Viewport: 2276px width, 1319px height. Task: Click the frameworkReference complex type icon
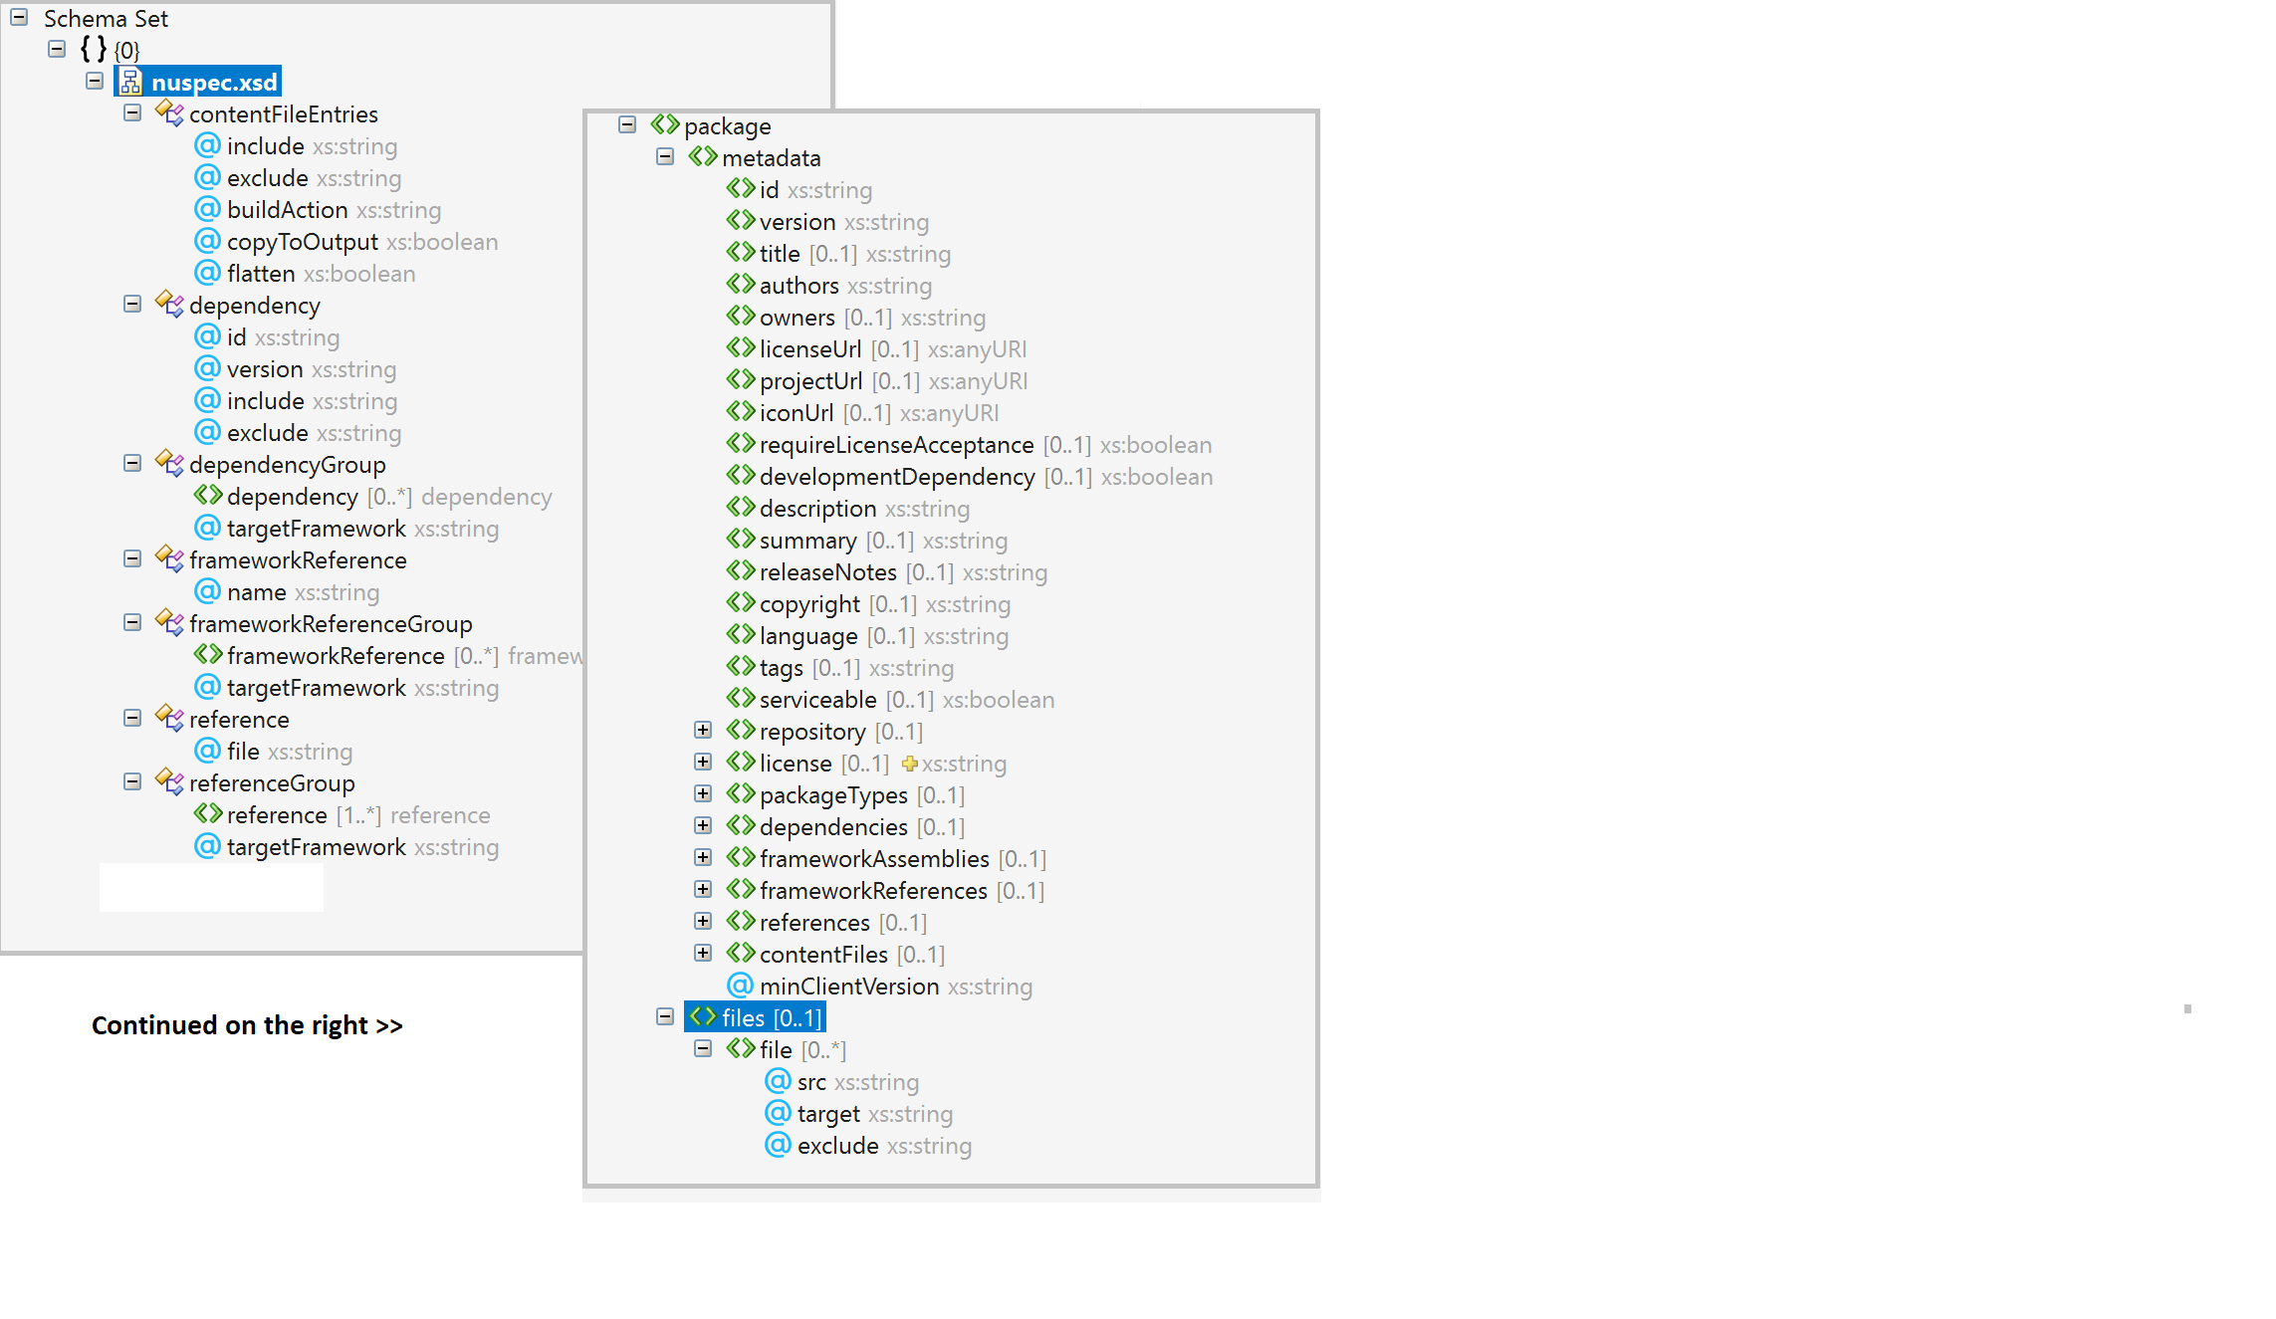pos(169,559)
